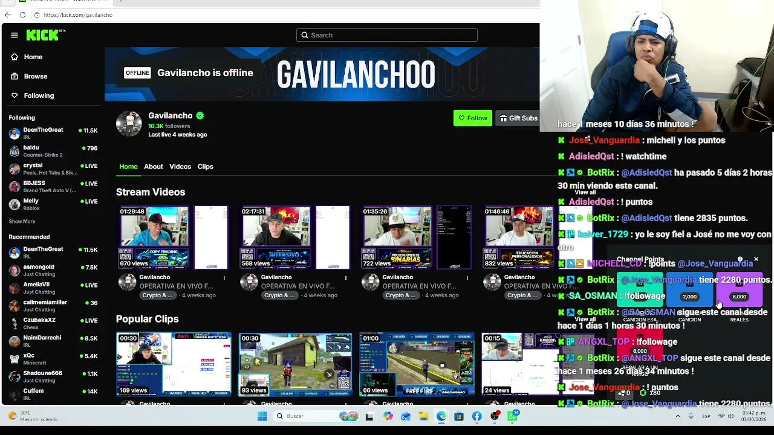This screenshot has width=774, height=435.
Task: Switch to the About tab
Action: click(154, 167)
